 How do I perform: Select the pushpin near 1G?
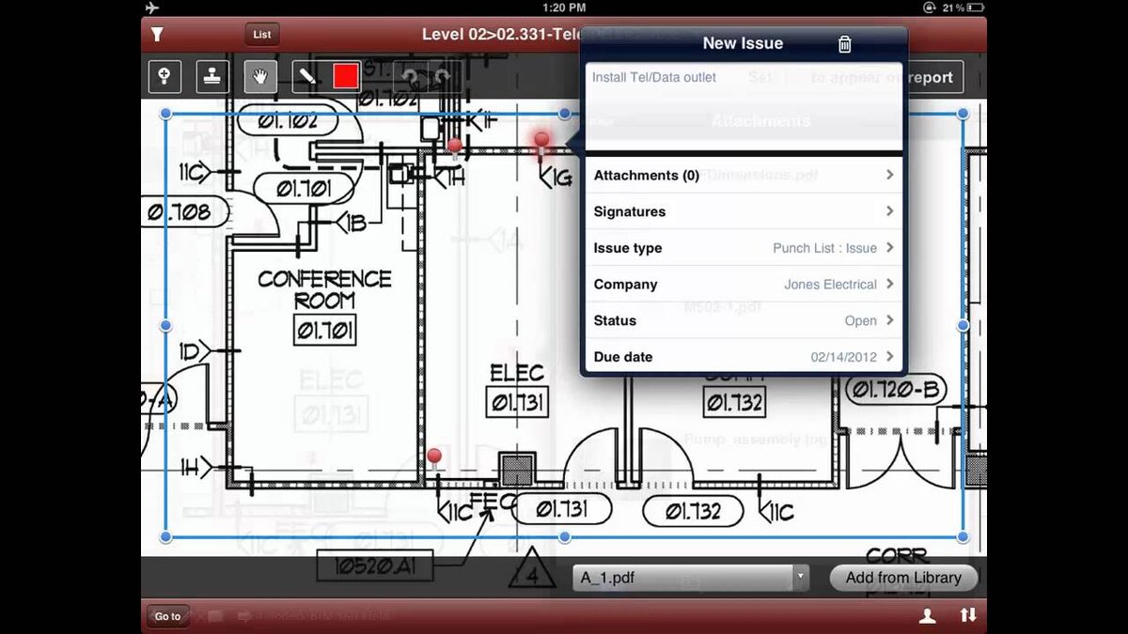(x=541, y=143)
